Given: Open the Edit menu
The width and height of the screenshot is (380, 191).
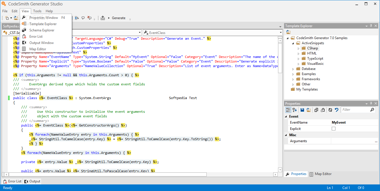Looking at the screenshot, I should [15, 11].
